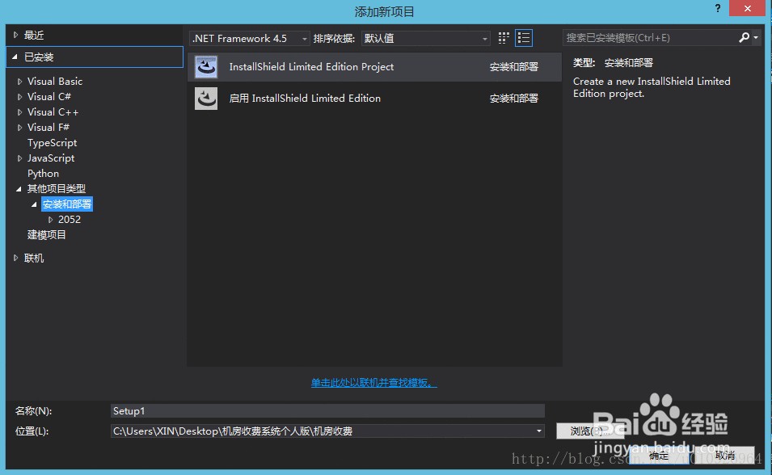Screen dimensions: 772x475
Task: Select the 已安装 header label
Action: 39,57
